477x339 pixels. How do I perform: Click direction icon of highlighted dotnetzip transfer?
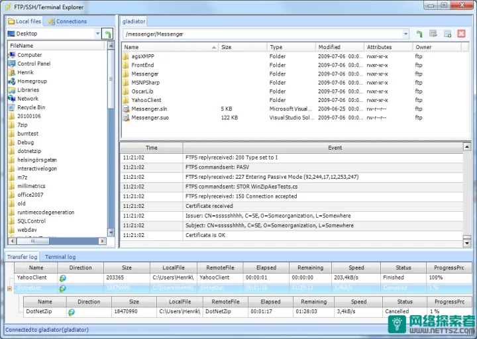coord(63,288)
